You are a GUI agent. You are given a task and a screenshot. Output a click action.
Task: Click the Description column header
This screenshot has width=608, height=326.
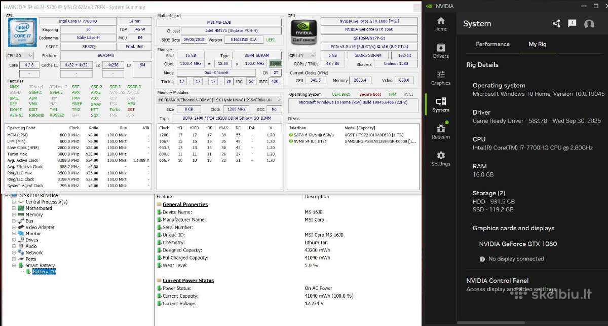tap(317, 197)
